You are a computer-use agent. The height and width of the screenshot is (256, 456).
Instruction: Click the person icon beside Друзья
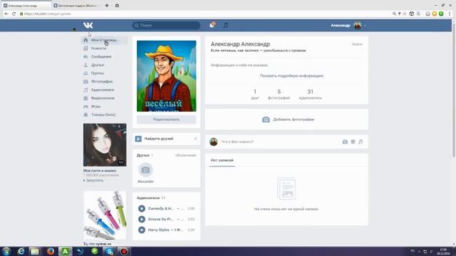click(85, 65)
